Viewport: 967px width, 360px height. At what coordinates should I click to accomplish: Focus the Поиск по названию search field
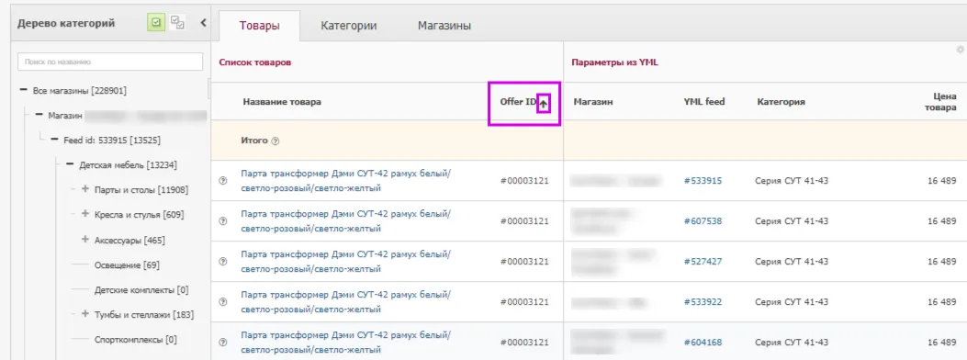pyautogui.click(x=110, y=62)
